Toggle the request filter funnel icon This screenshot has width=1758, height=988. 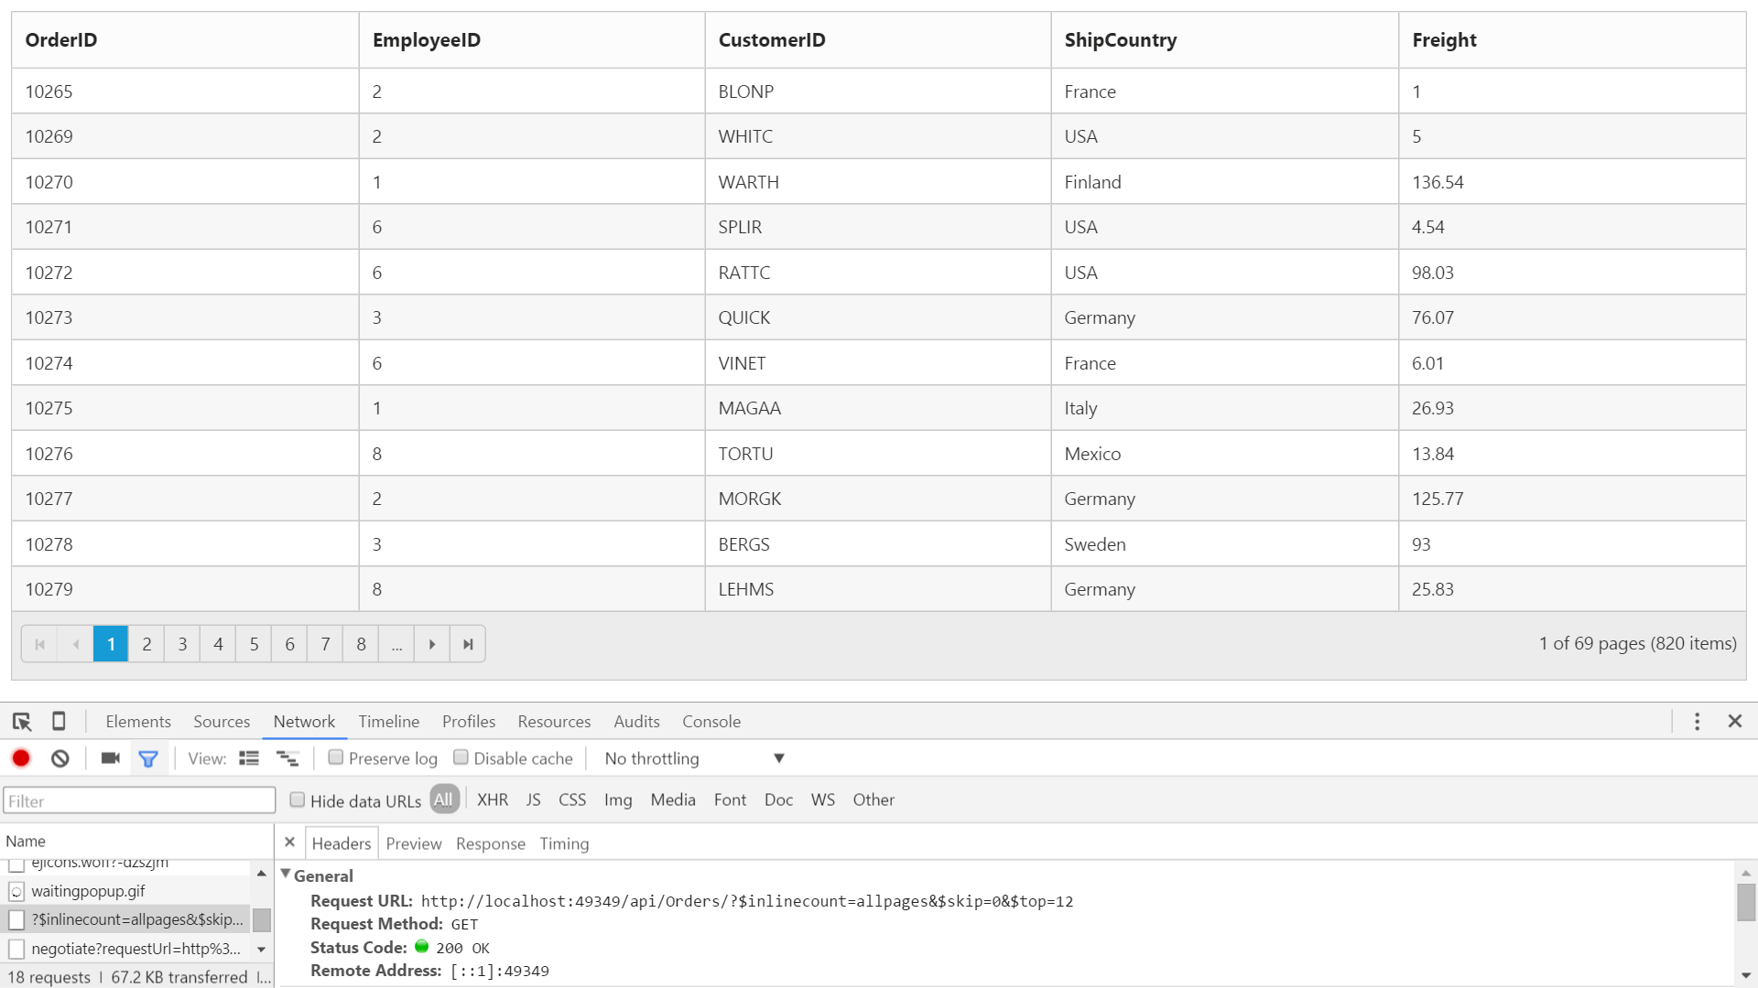pyautogui.click(x=149, y=757)
